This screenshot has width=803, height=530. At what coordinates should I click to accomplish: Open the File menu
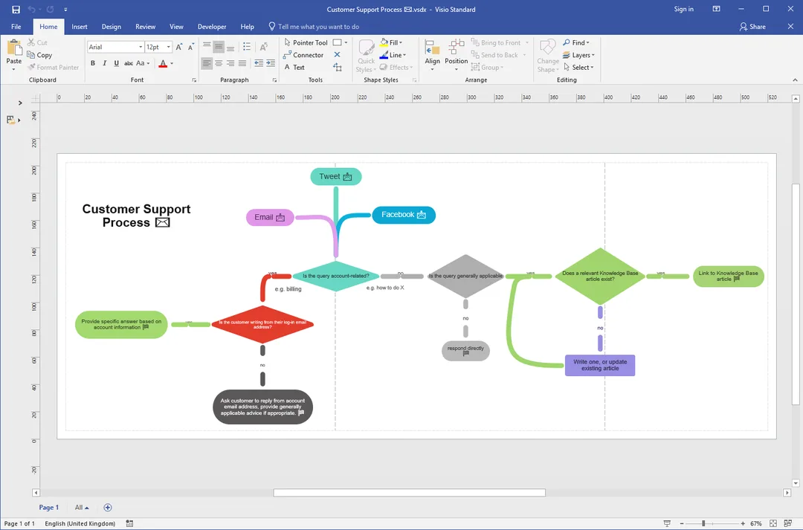coord(16,27)
